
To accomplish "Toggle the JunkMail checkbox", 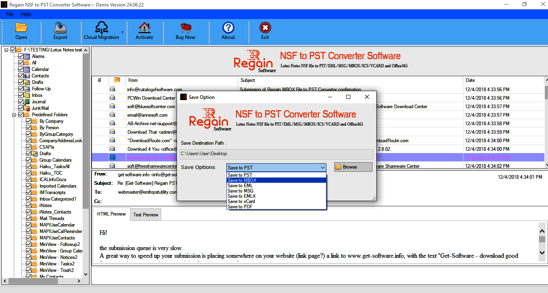I will click(21, 108).
